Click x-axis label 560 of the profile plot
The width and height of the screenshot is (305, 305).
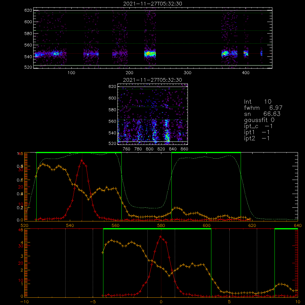[116, 226]
